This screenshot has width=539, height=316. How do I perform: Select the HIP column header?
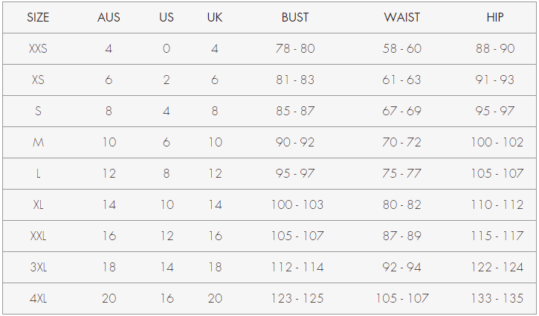[x=495, y=17]
